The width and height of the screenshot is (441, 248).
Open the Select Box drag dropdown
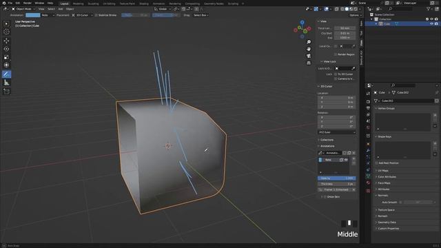point(201,15)
